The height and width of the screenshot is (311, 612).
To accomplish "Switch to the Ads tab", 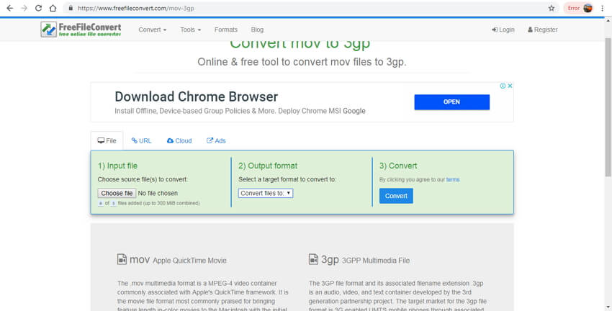I will click(216, 141).
